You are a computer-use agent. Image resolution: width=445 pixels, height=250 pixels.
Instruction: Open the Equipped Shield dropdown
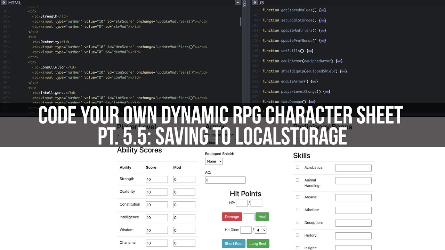pyautogui.click(x=214, y=161)
